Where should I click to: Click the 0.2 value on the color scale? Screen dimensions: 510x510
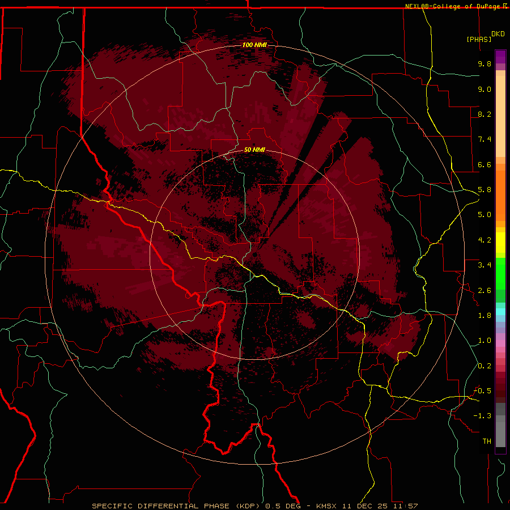484,366
